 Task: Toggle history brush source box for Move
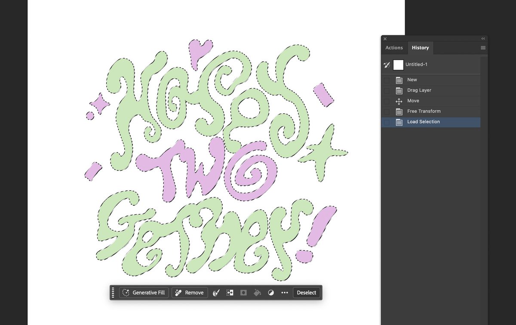coord(387,101)
